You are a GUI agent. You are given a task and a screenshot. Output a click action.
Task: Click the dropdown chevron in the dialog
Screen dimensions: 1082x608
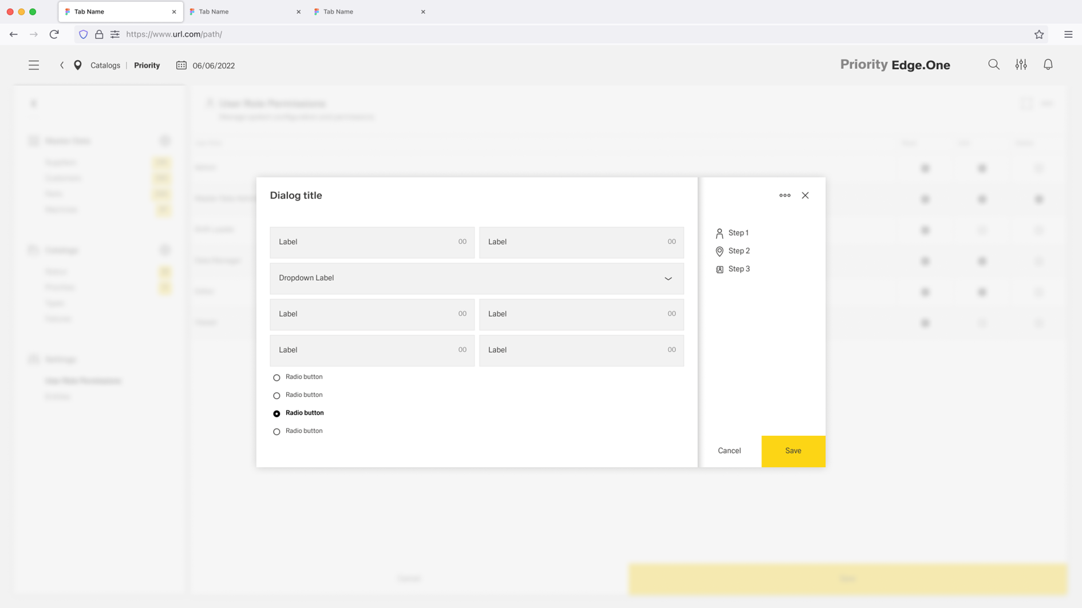[668, 279]
